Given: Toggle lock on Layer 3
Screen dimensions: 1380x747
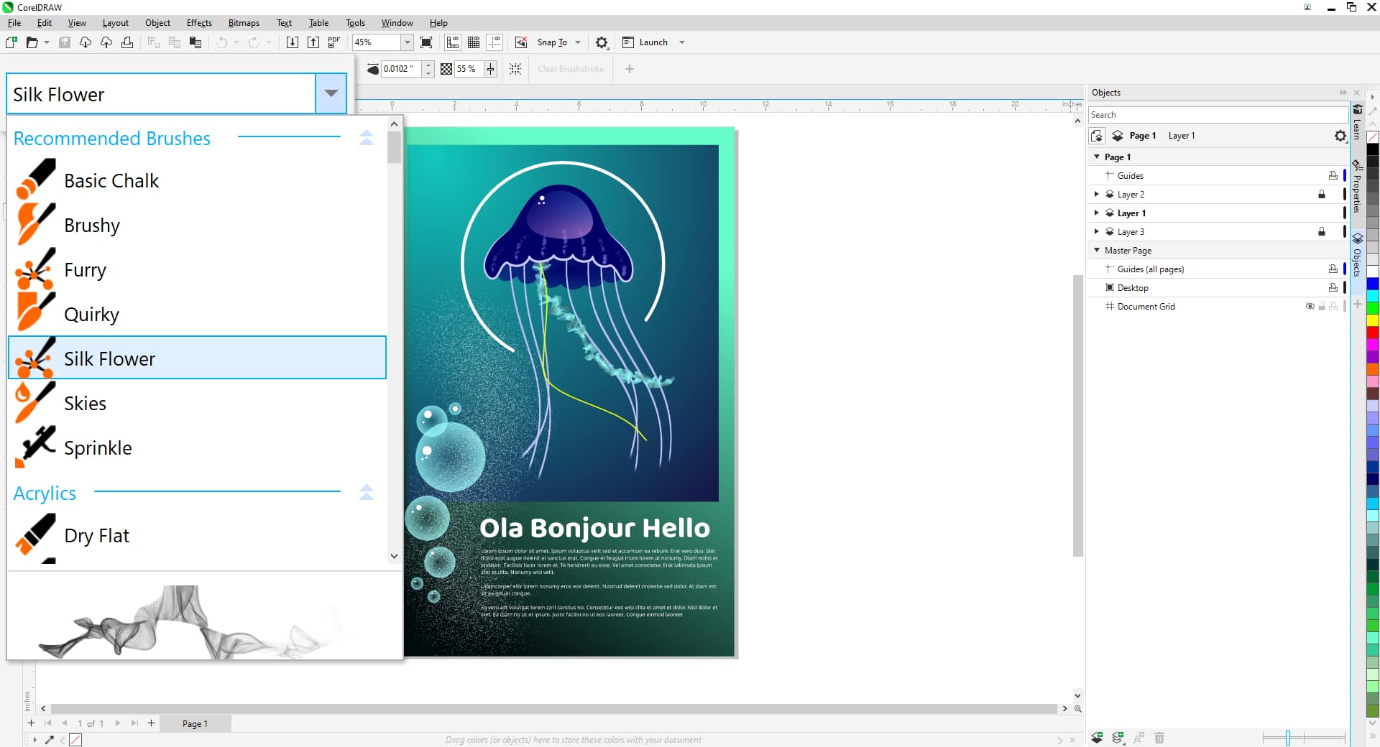Looking at the screenshot, I should pos(1321,232).
